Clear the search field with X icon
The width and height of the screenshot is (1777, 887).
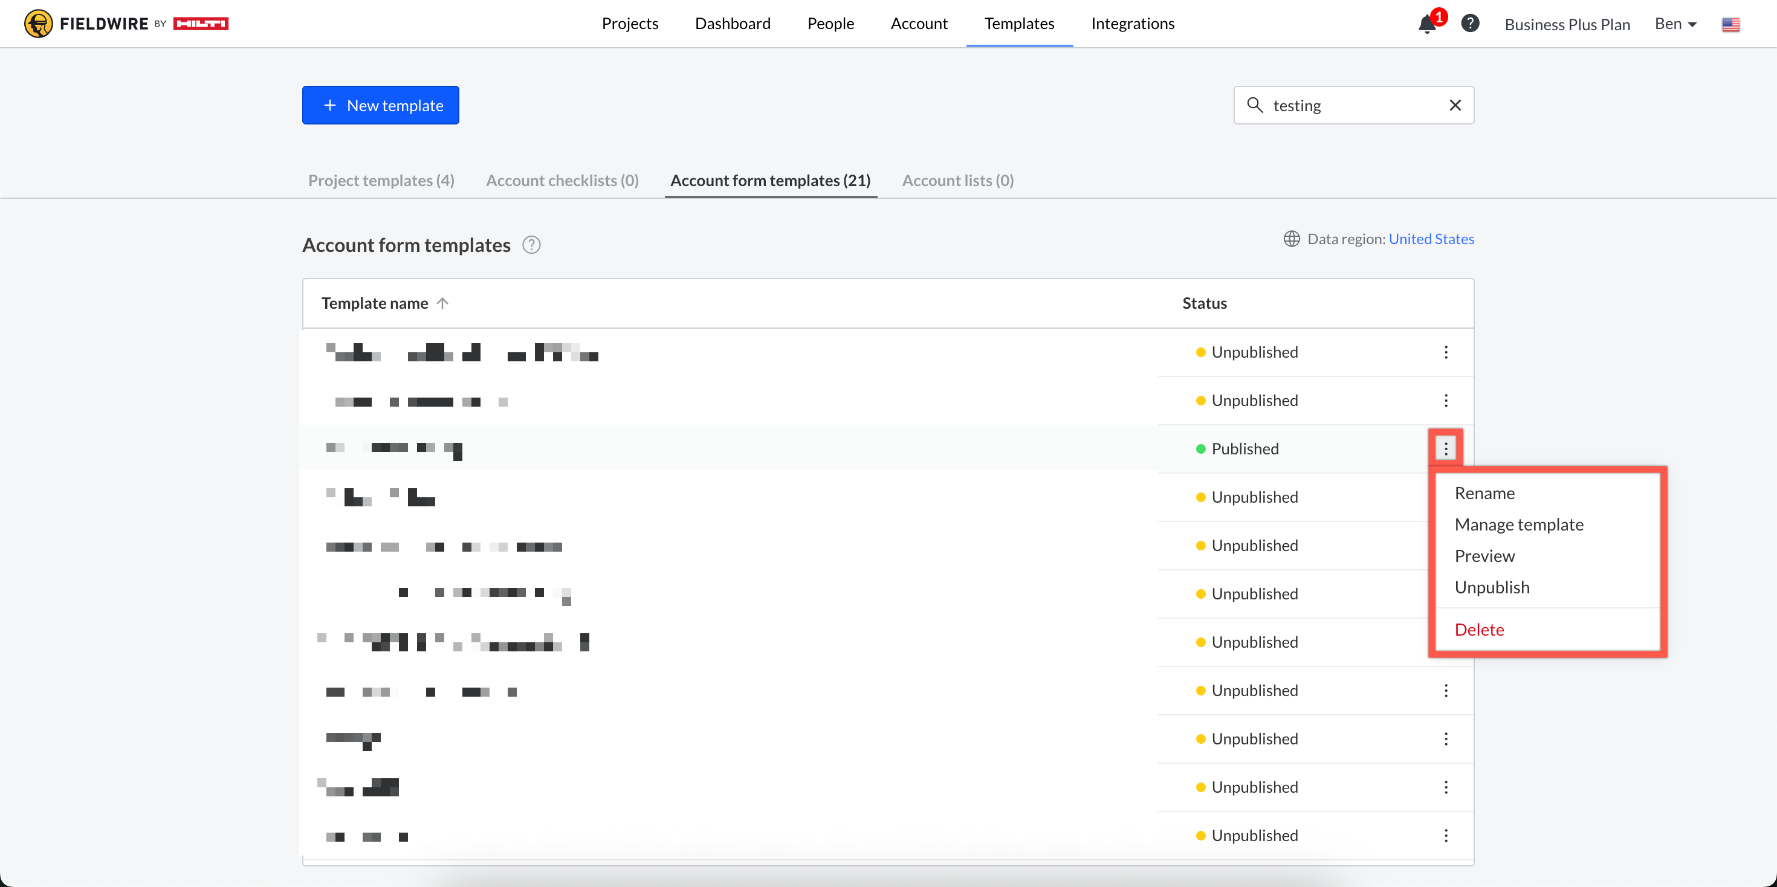[1455, 105]
